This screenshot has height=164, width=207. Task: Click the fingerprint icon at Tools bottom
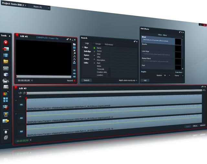click(5, 137)
